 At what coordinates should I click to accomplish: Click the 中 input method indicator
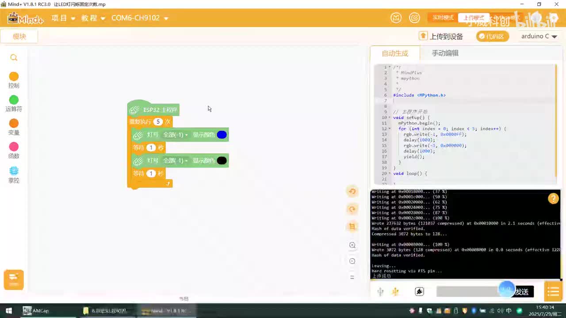(x=509, y=310)
